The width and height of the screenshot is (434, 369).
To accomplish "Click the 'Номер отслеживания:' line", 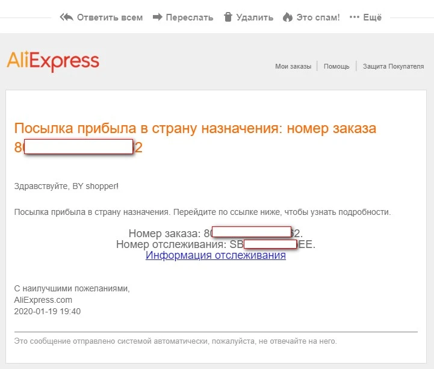I will click(215, 244).
